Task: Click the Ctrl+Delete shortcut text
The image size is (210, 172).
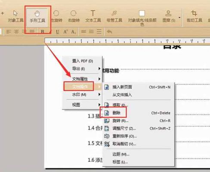Action: coord(161,113)
